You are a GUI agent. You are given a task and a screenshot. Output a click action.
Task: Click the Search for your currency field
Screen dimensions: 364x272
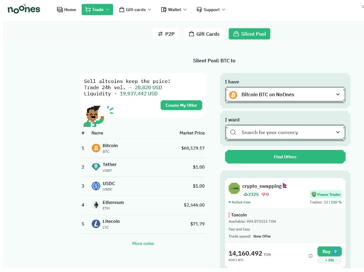click(285, 133)
